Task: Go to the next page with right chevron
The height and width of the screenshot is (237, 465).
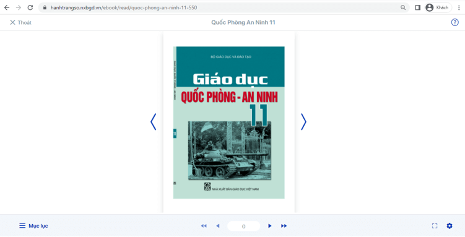Action: point(303,122)
